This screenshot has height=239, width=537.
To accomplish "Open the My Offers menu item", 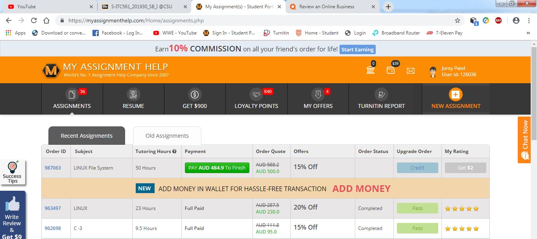I will coord(318,99).
